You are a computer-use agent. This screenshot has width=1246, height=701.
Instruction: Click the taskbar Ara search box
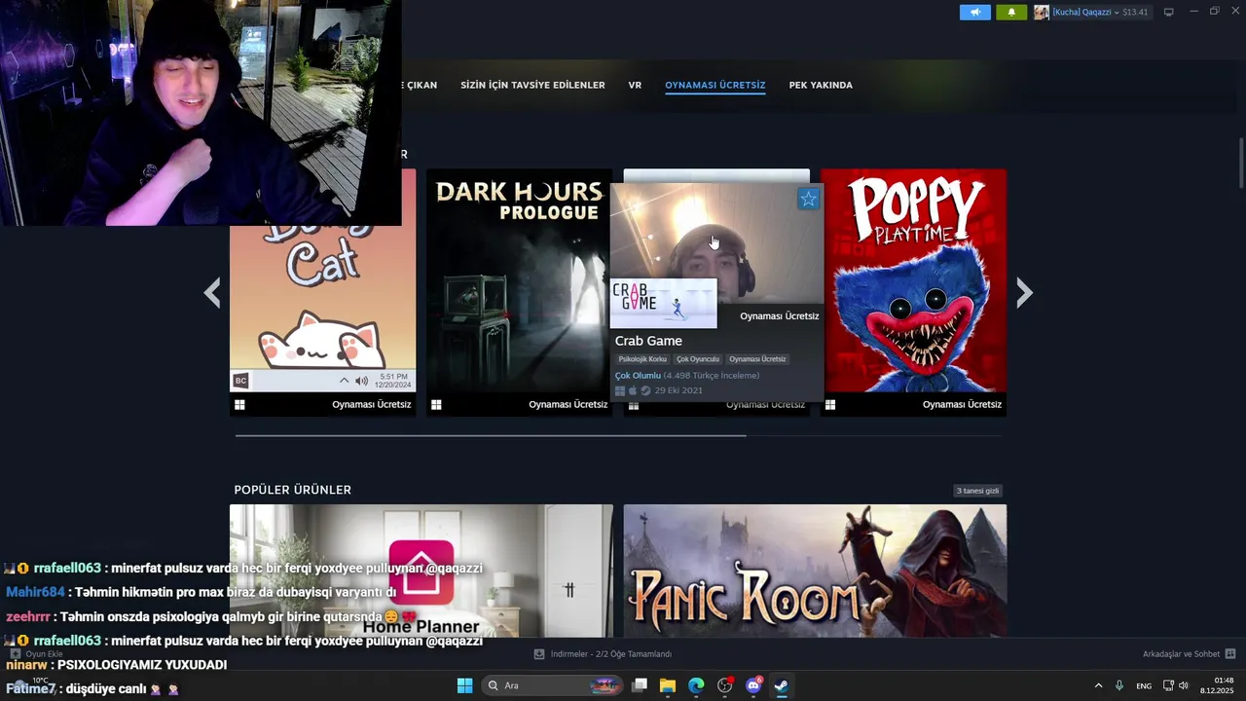552,685
